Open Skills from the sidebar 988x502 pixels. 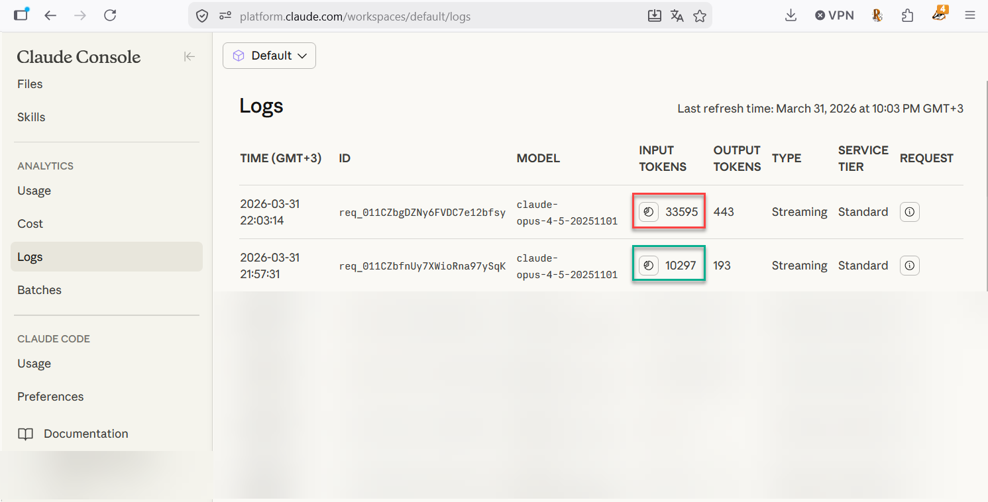[31, 117]
